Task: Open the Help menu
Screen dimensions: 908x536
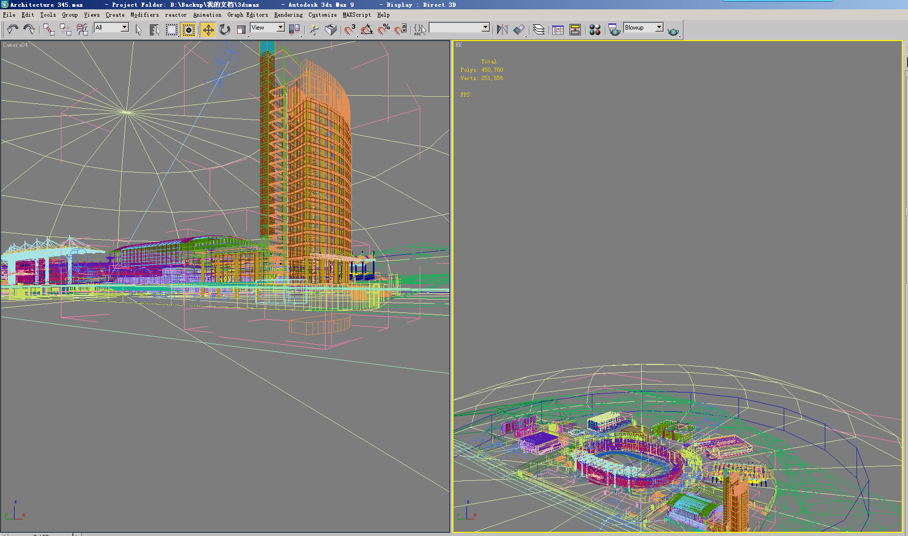Action: (x=383, y=15)
